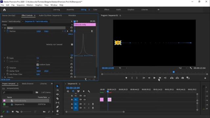Screen dimensions: 210x118
Task: Add marker in the timeline panel
Action: pyautogui.click(x=84, y=91)
